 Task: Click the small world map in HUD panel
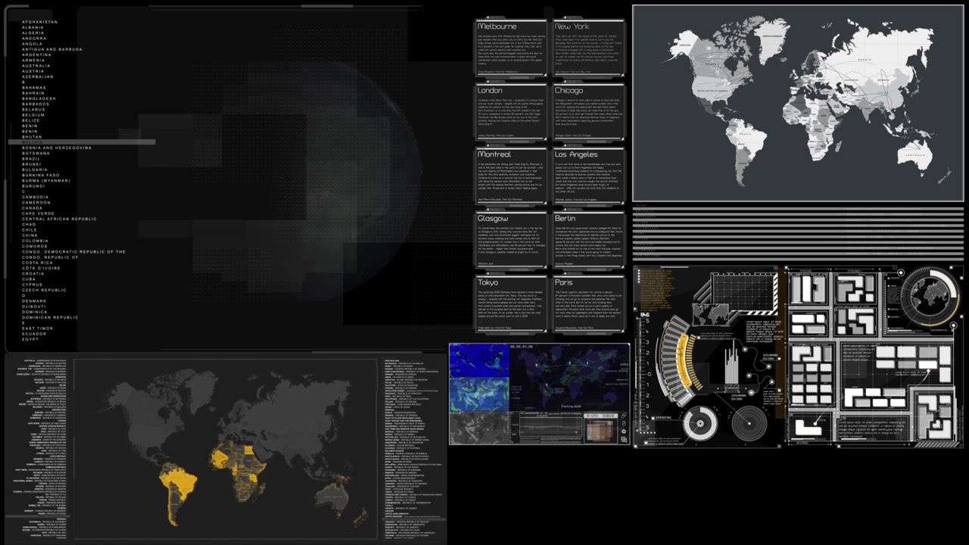[x=711, y=314]
